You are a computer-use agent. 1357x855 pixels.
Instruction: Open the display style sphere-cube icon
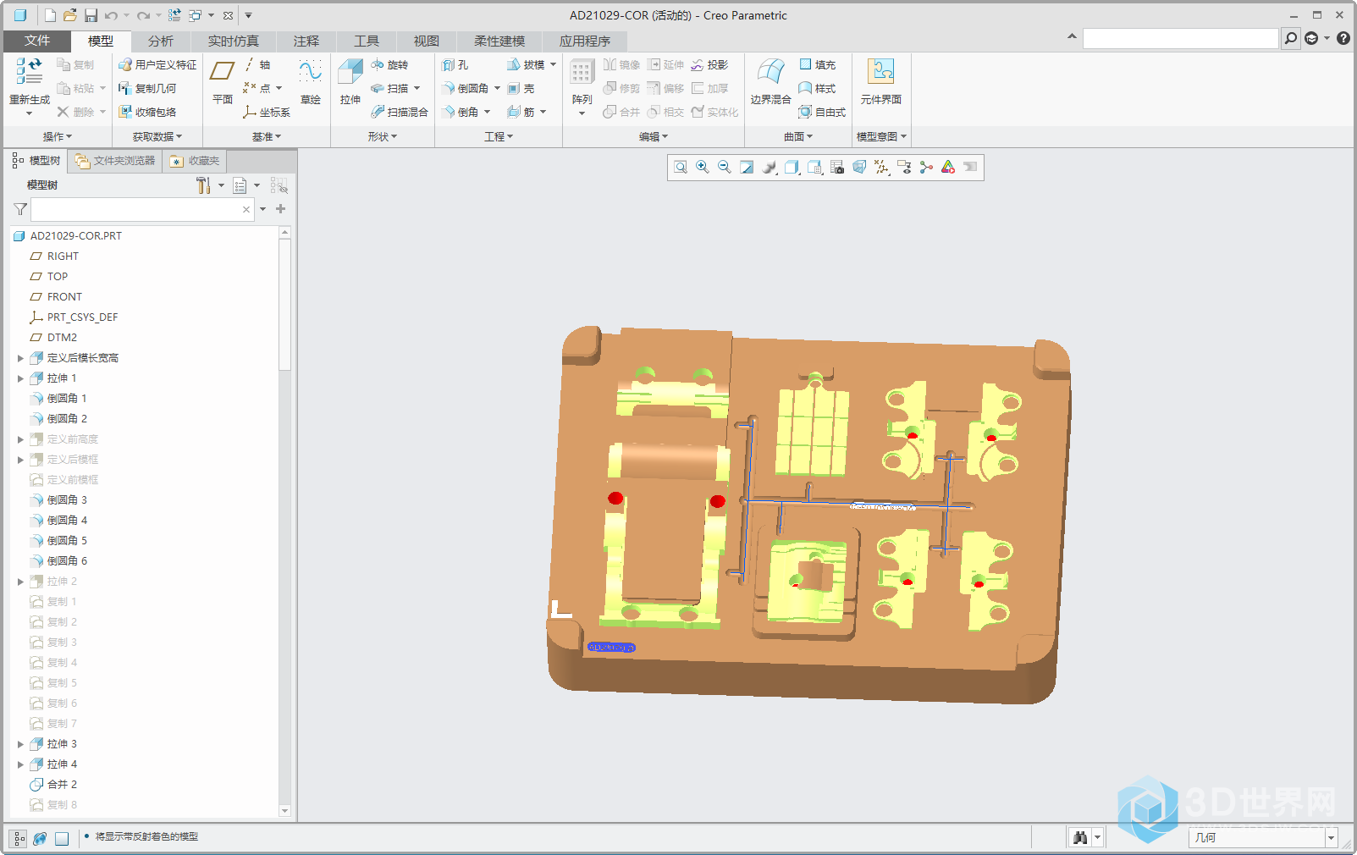pos(770,168)
